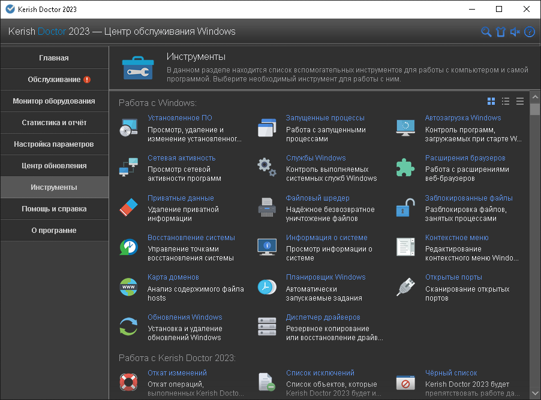Open Настройка параметров section
The width and height of the screenshot is (541, 400).
click(54, 144)
